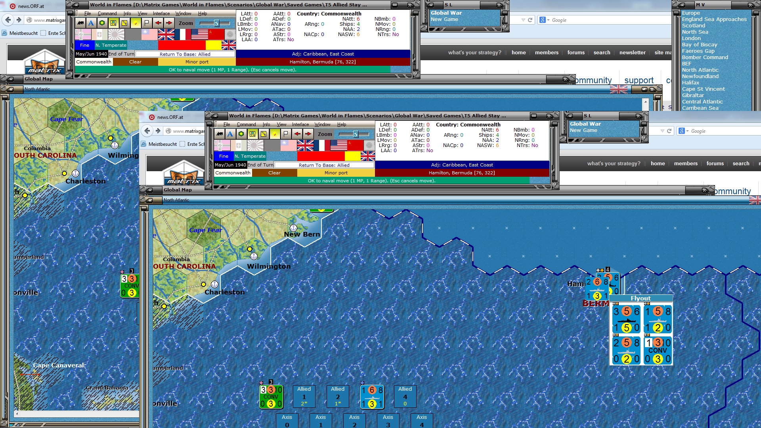Select the German flag in upper game window
Viewport: 761px width, 428px height.
pyautogui.click(x=83, y=34)
